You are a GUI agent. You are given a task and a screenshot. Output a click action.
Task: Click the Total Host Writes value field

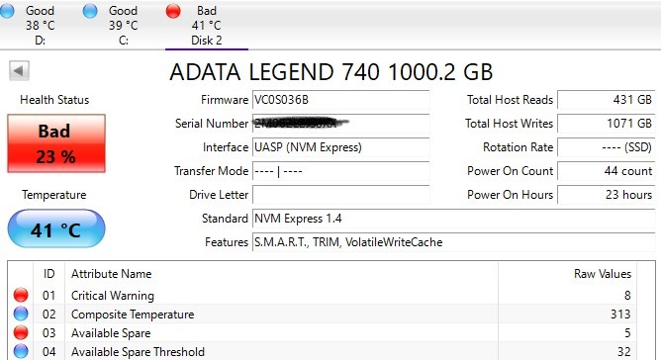tap(607, 124)
